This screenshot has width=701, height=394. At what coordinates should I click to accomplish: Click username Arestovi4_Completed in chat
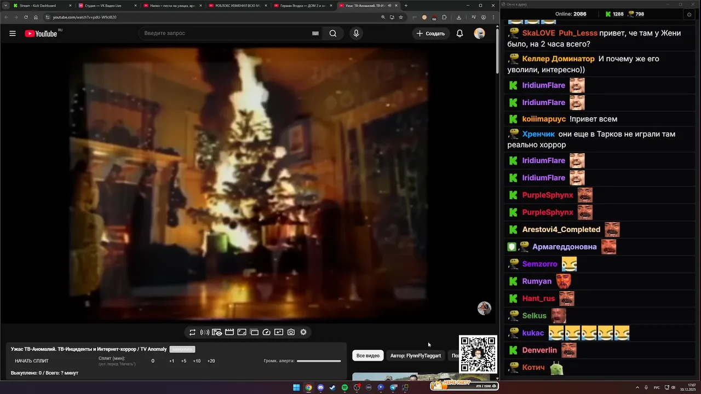coord(561,230)
